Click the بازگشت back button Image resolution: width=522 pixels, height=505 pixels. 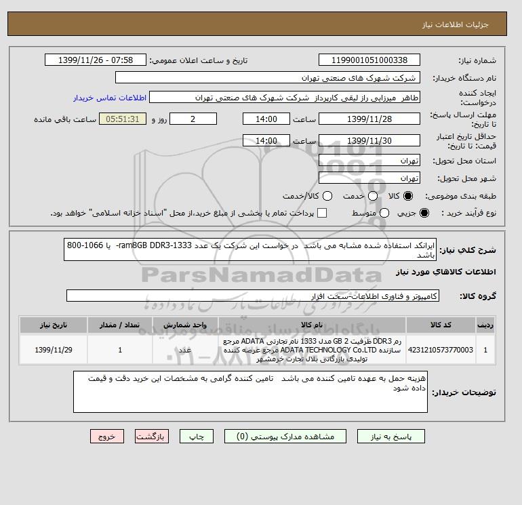152,437
